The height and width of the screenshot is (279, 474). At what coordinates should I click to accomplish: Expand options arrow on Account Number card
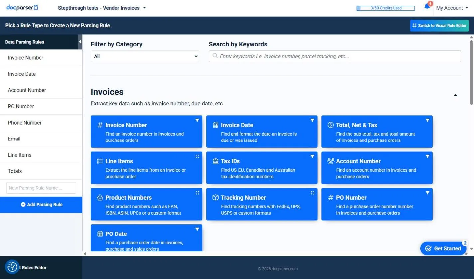427,156
